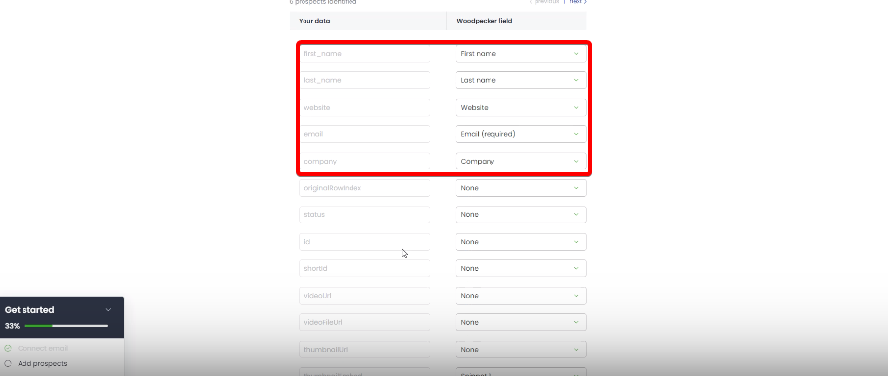Click the shortId data field
This screenshot has height=376, width=888.
point(364,268)
